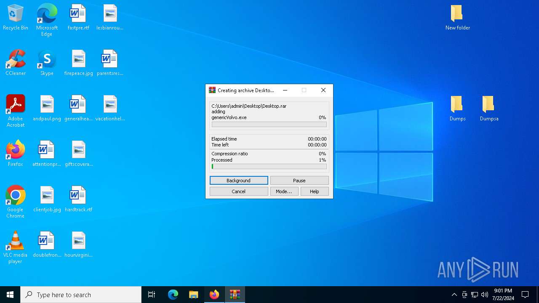539x303 pixels.
Task: Open the network tray icon
Action: coord(475,295)
